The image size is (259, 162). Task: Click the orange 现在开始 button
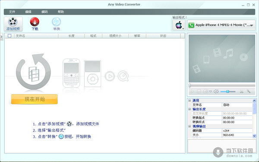click(35, 99)
